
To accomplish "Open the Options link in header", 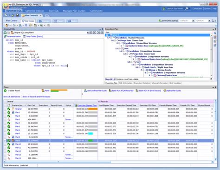I will [x=207, y=9].
